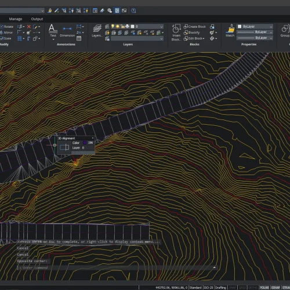Image resolution: width=290 pixels, height=290 pixels.
Task: Expand the Edit Block dropdown arrow
Action: point(204,38)
